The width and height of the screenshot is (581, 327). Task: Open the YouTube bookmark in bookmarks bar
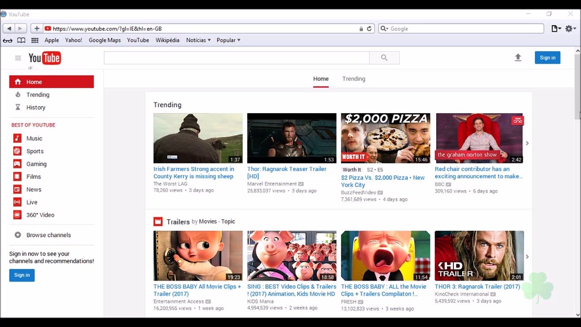138,40
